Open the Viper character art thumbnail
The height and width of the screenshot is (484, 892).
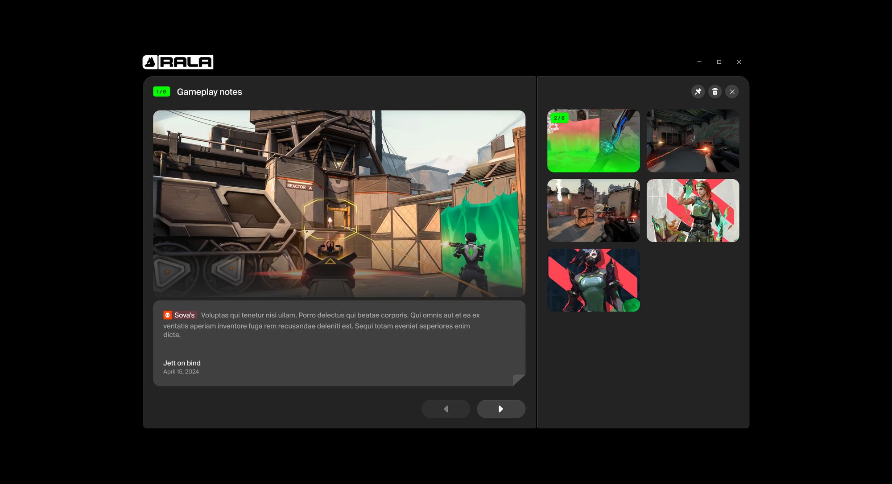point(593,280)
